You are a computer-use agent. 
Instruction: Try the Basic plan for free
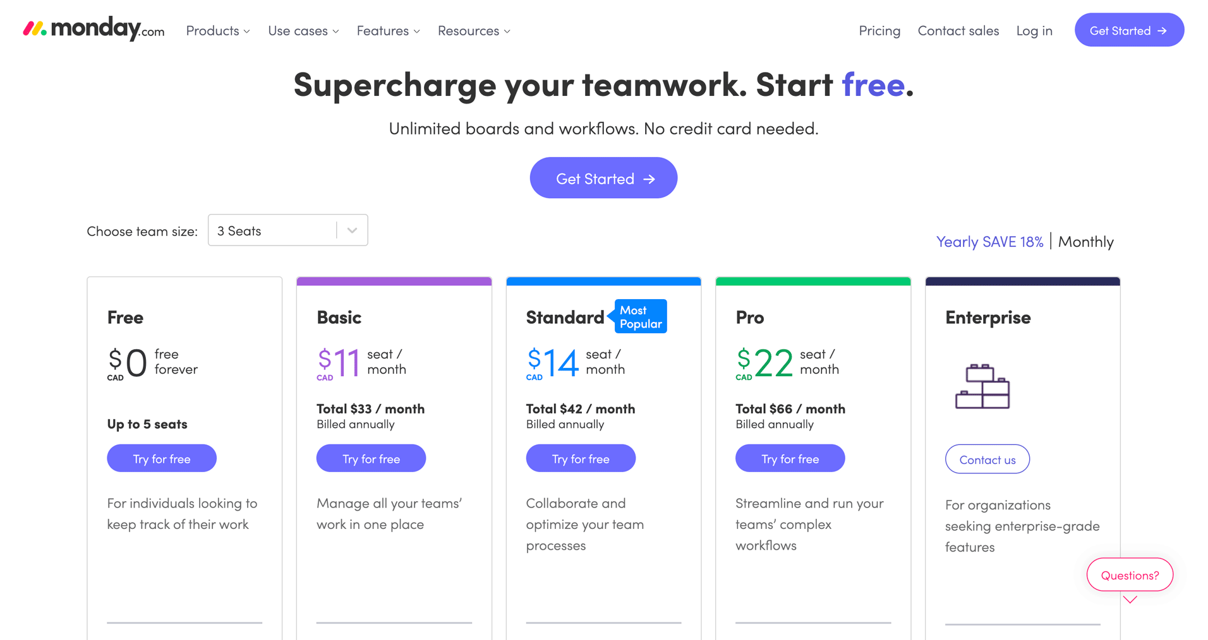point(371,458)
